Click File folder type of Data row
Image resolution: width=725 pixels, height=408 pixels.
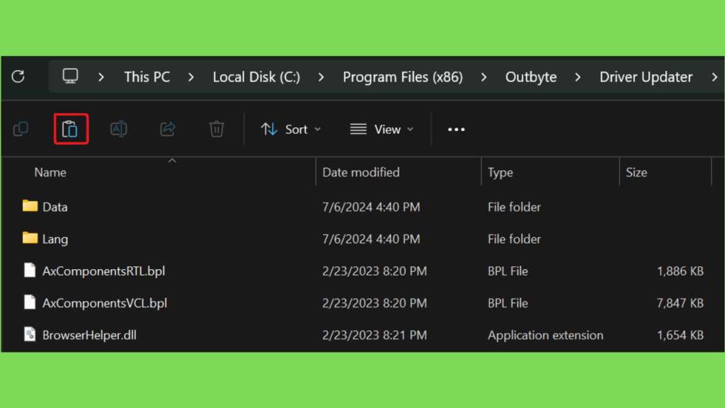pos(514,207)
